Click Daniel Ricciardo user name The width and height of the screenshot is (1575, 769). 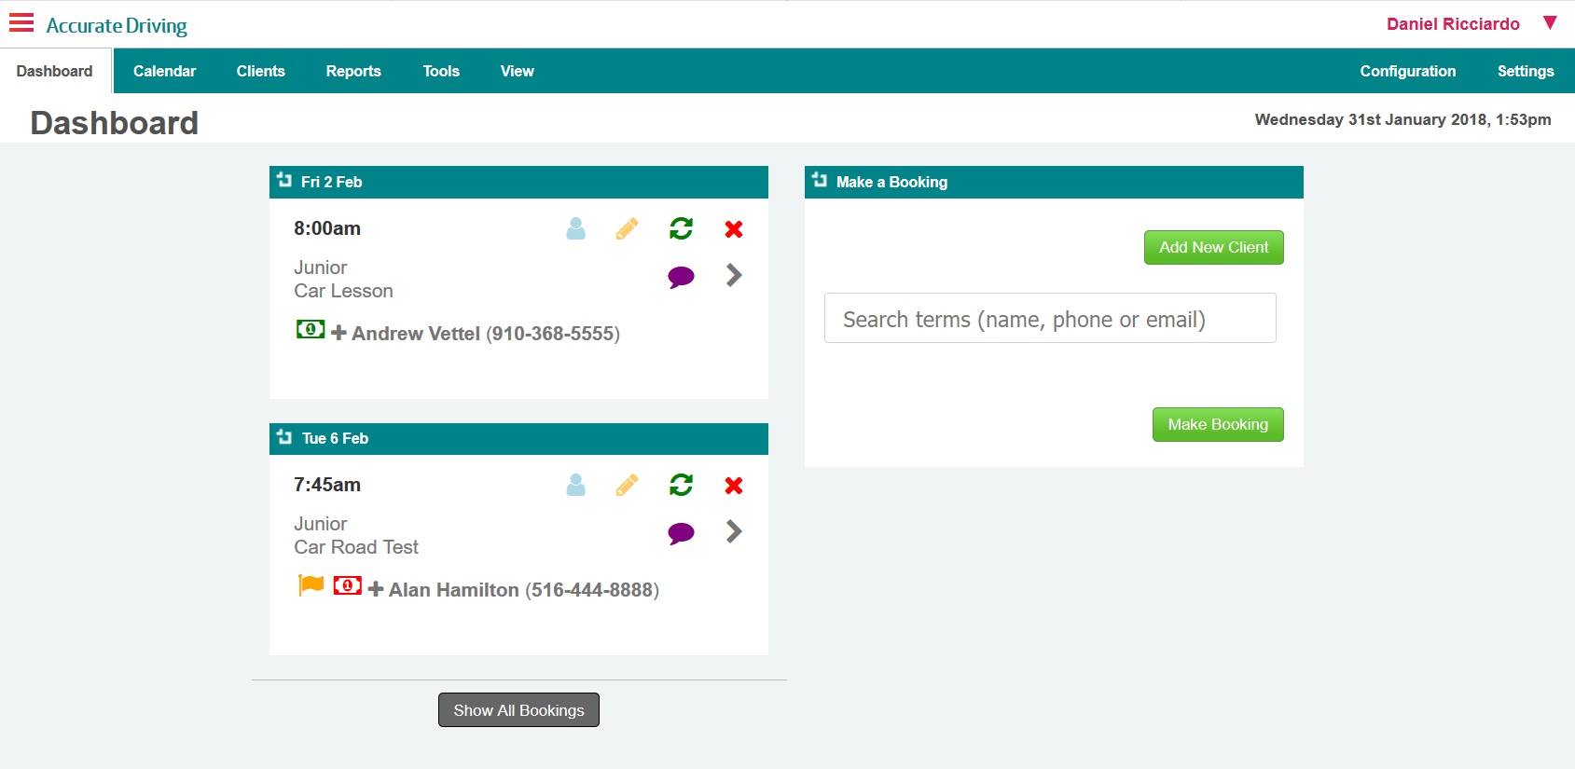click(1453, 24)
